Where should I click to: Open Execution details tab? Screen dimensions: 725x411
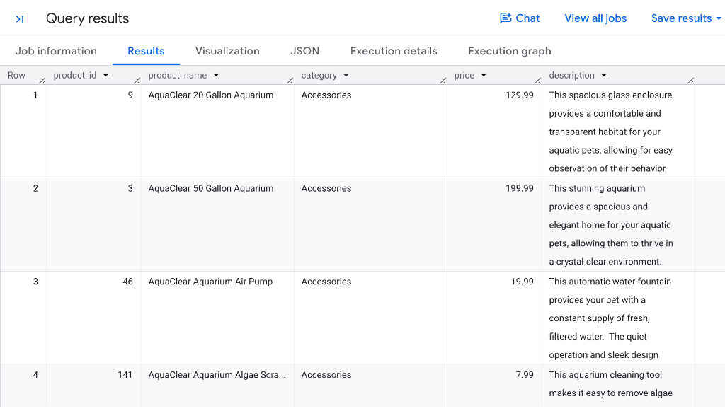(394, 51)
